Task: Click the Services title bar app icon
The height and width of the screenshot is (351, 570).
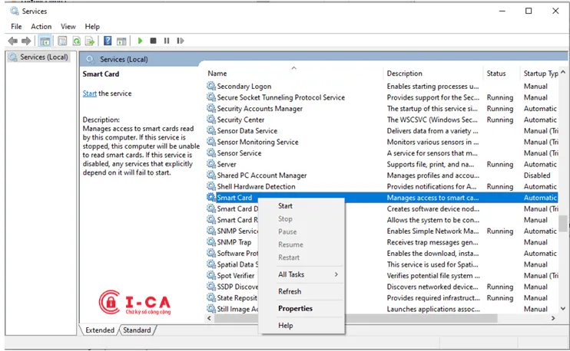Action: 15,11
